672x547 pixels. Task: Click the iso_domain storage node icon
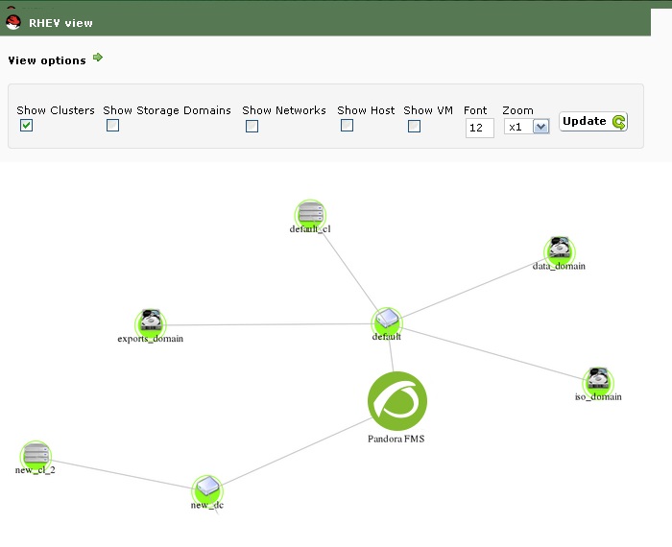coord(598,383)
